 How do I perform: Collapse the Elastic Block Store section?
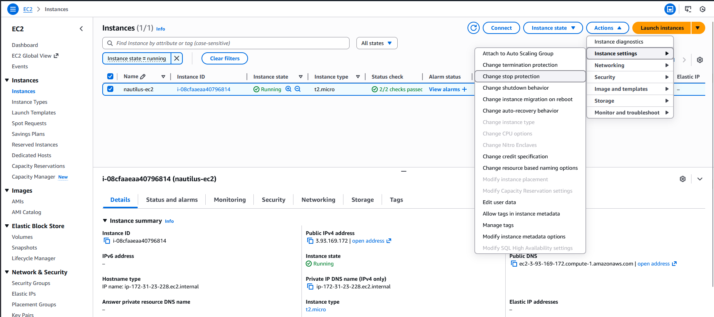tap(7, 226)
